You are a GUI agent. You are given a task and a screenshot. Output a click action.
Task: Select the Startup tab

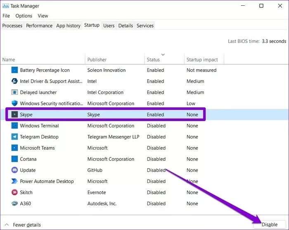coord(92,25)
